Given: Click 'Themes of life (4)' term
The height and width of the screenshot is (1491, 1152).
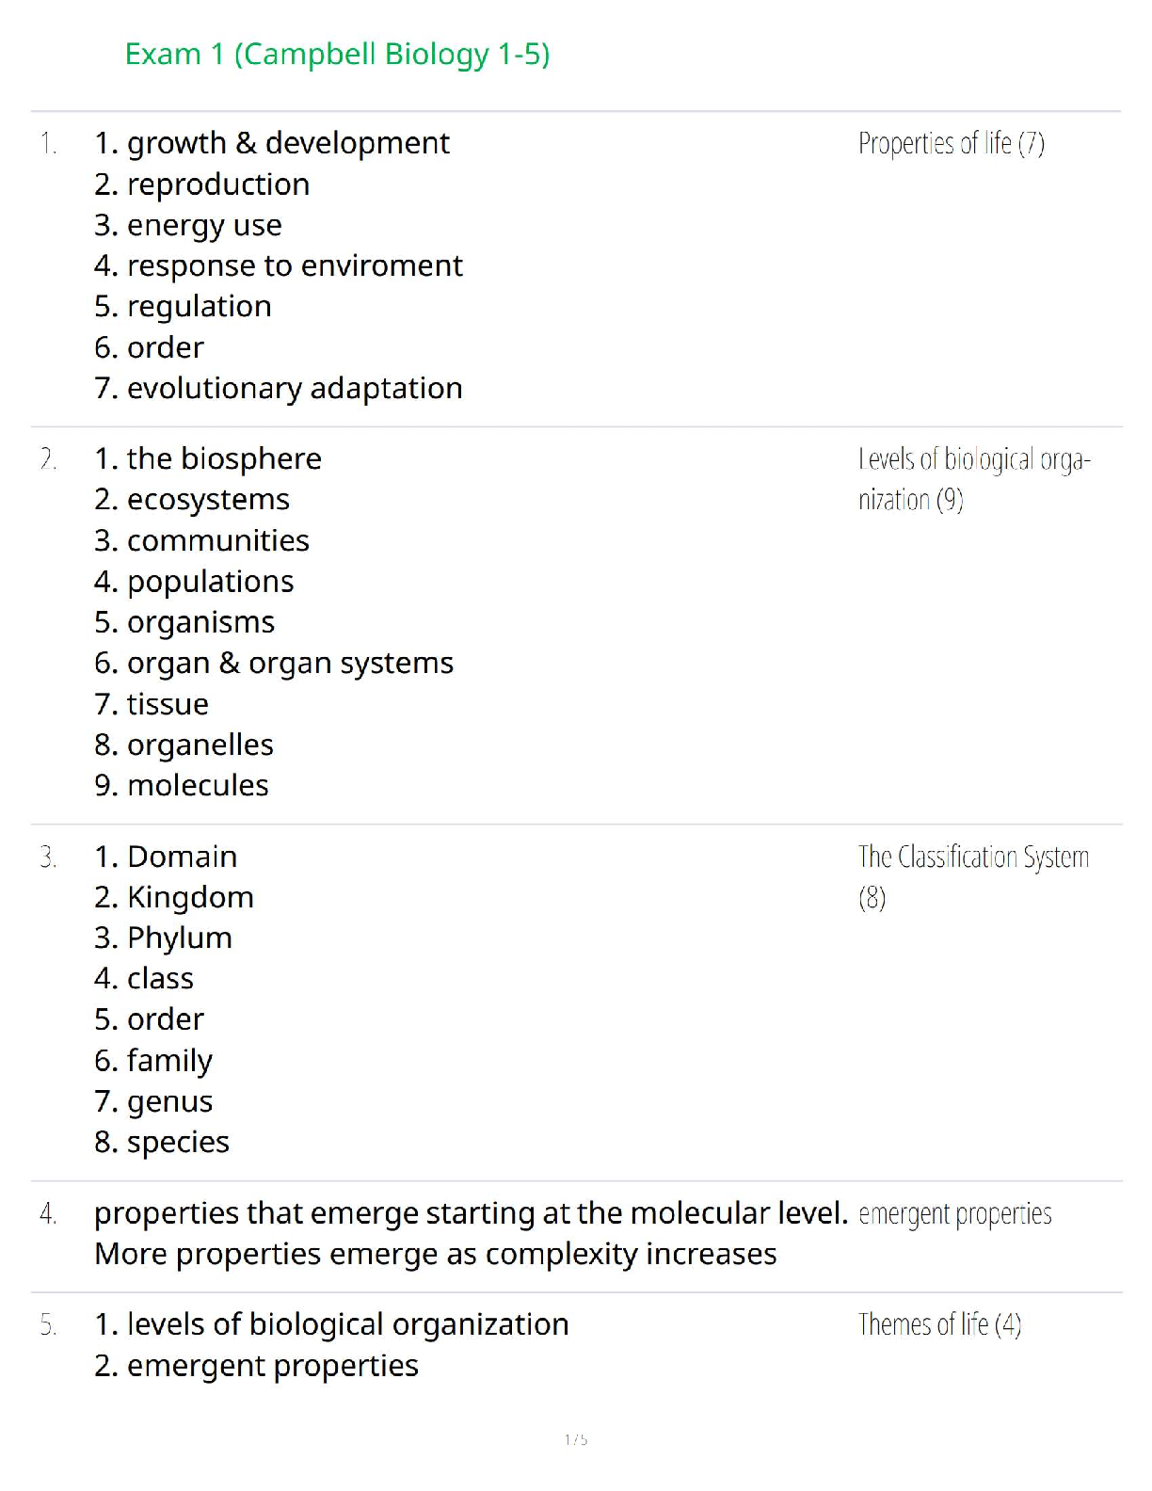Looking at the screenshot, I should (x=939, y=1324).
